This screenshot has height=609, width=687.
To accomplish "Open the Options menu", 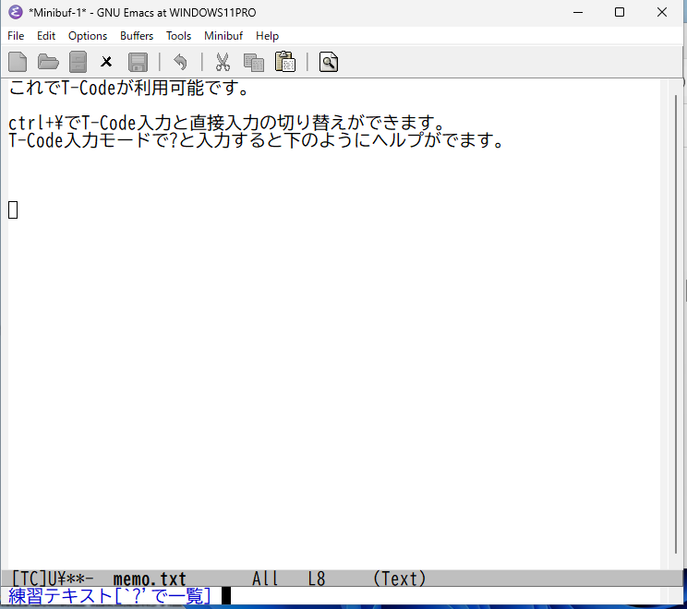I will point(88,36).
